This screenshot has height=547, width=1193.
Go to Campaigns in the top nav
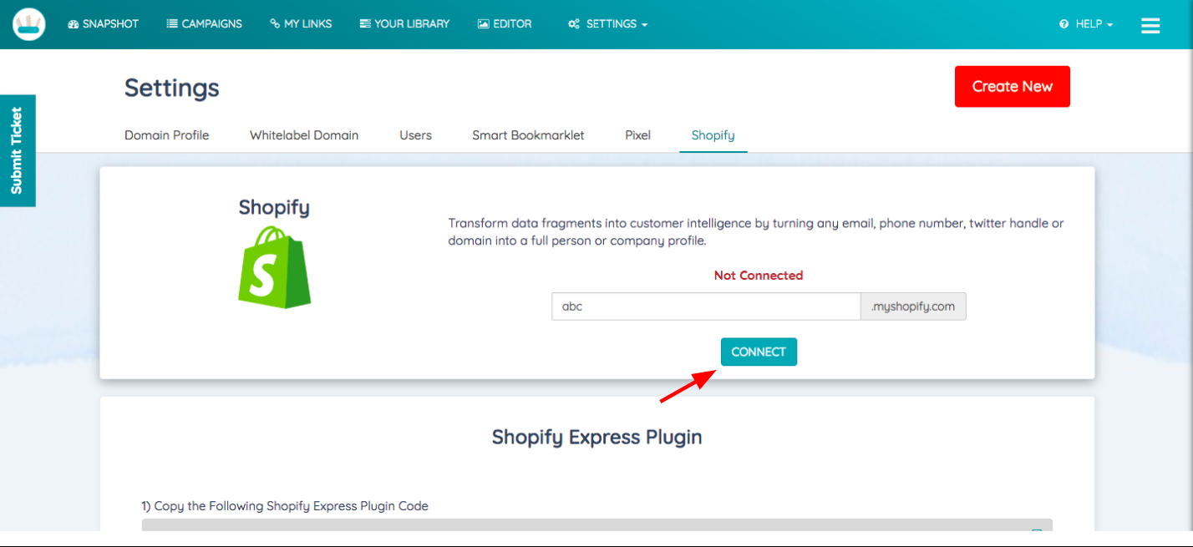coord(205,24)
